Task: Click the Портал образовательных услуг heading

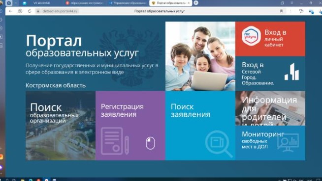Action: pos(82,46)
